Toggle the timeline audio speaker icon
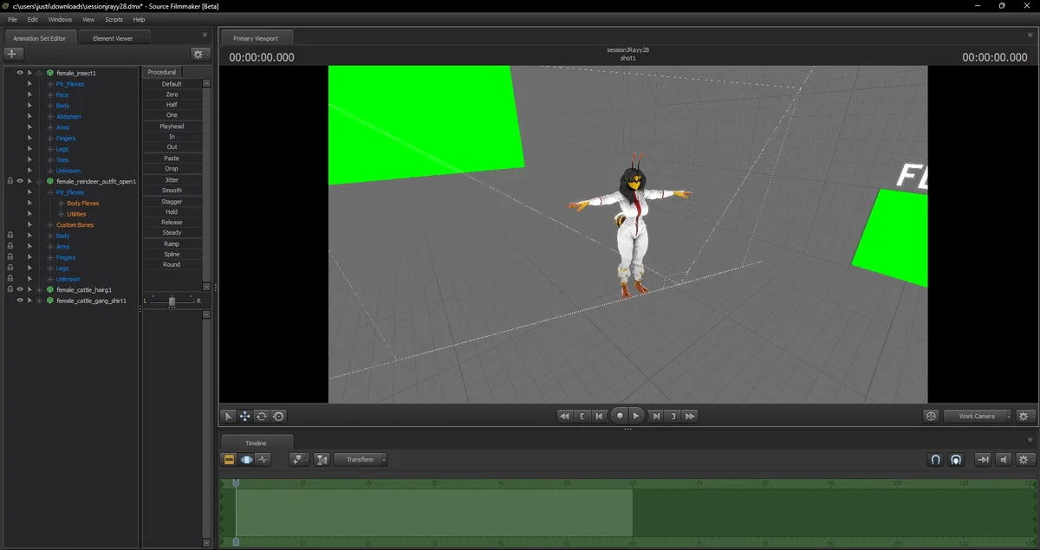Screen dimensions: 1040x550 click(x=1004, y=460)
